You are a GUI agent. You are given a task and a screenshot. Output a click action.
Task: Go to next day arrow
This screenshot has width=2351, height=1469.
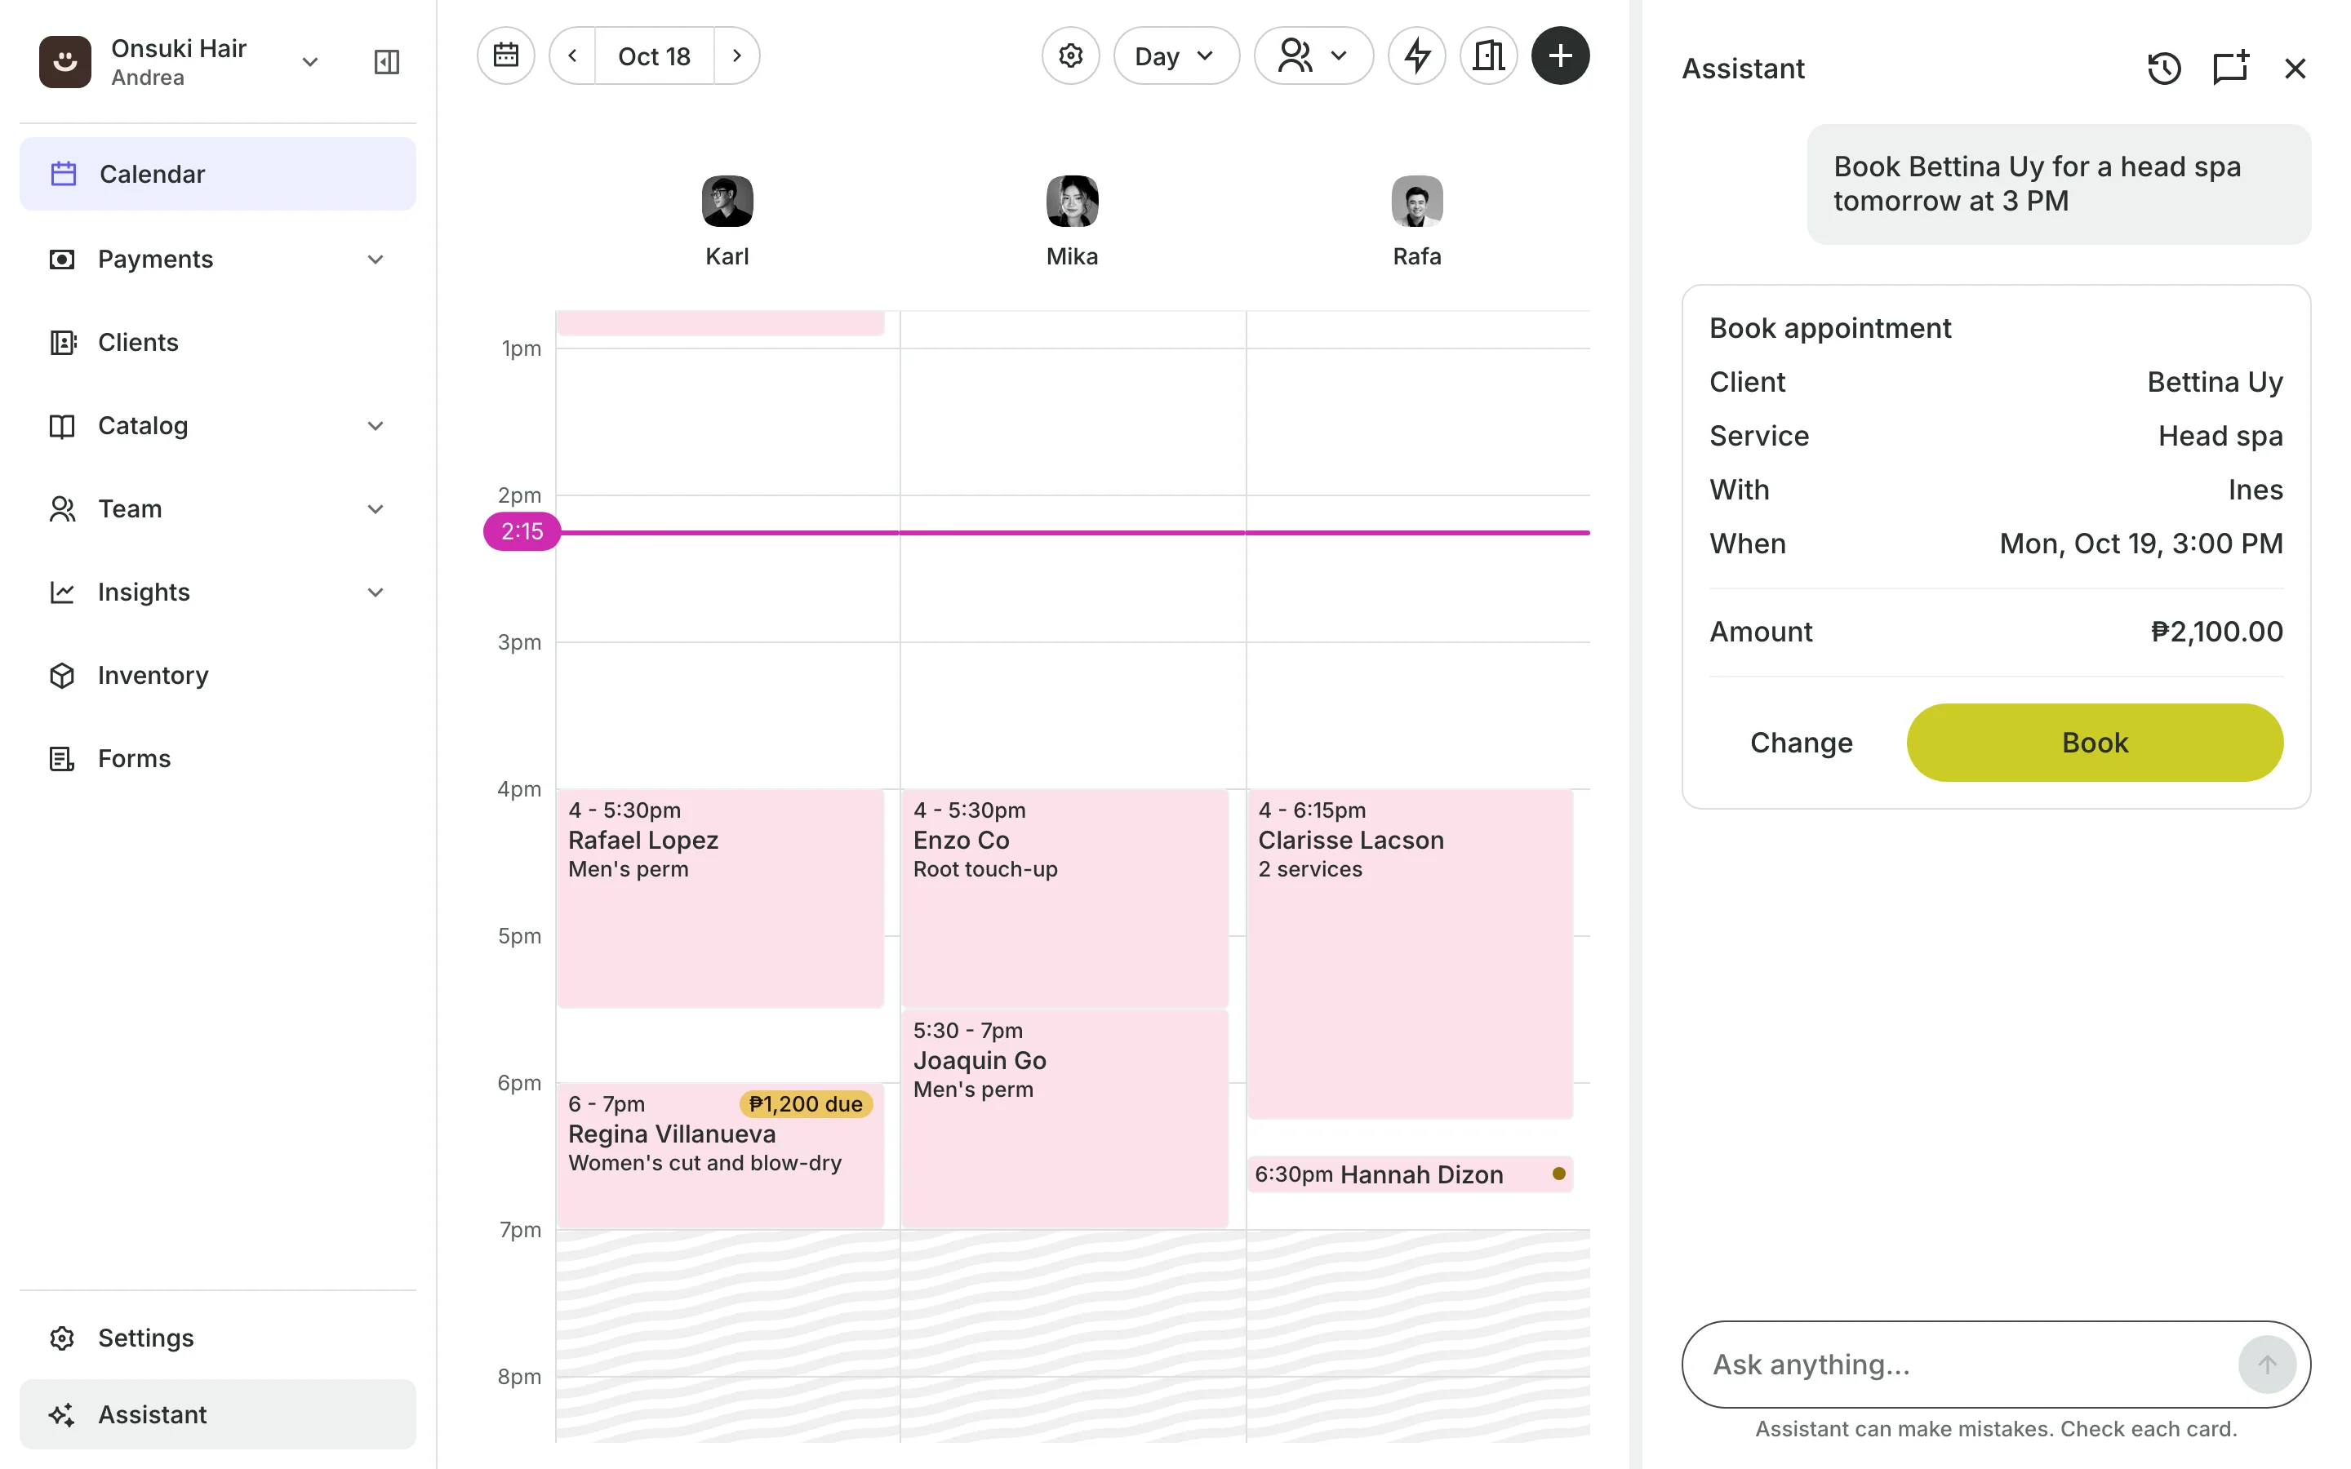tap(736, 55)
